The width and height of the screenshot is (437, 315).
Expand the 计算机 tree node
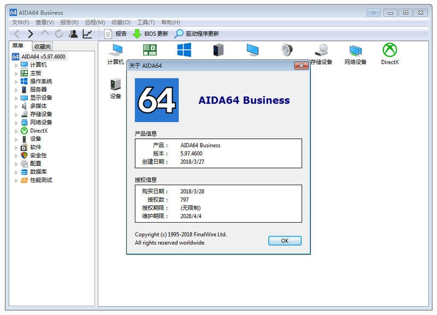coord(16,65)
